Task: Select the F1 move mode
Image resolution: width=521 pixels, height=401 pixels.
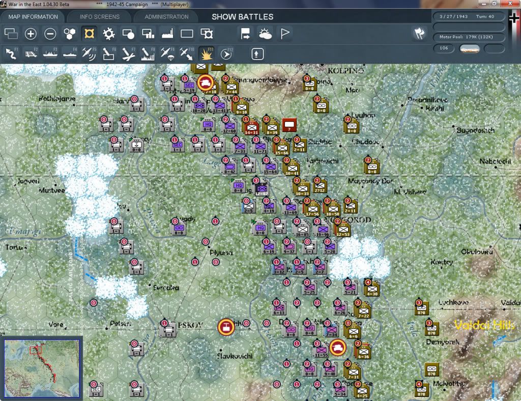Action: click(x=11, y=54)
